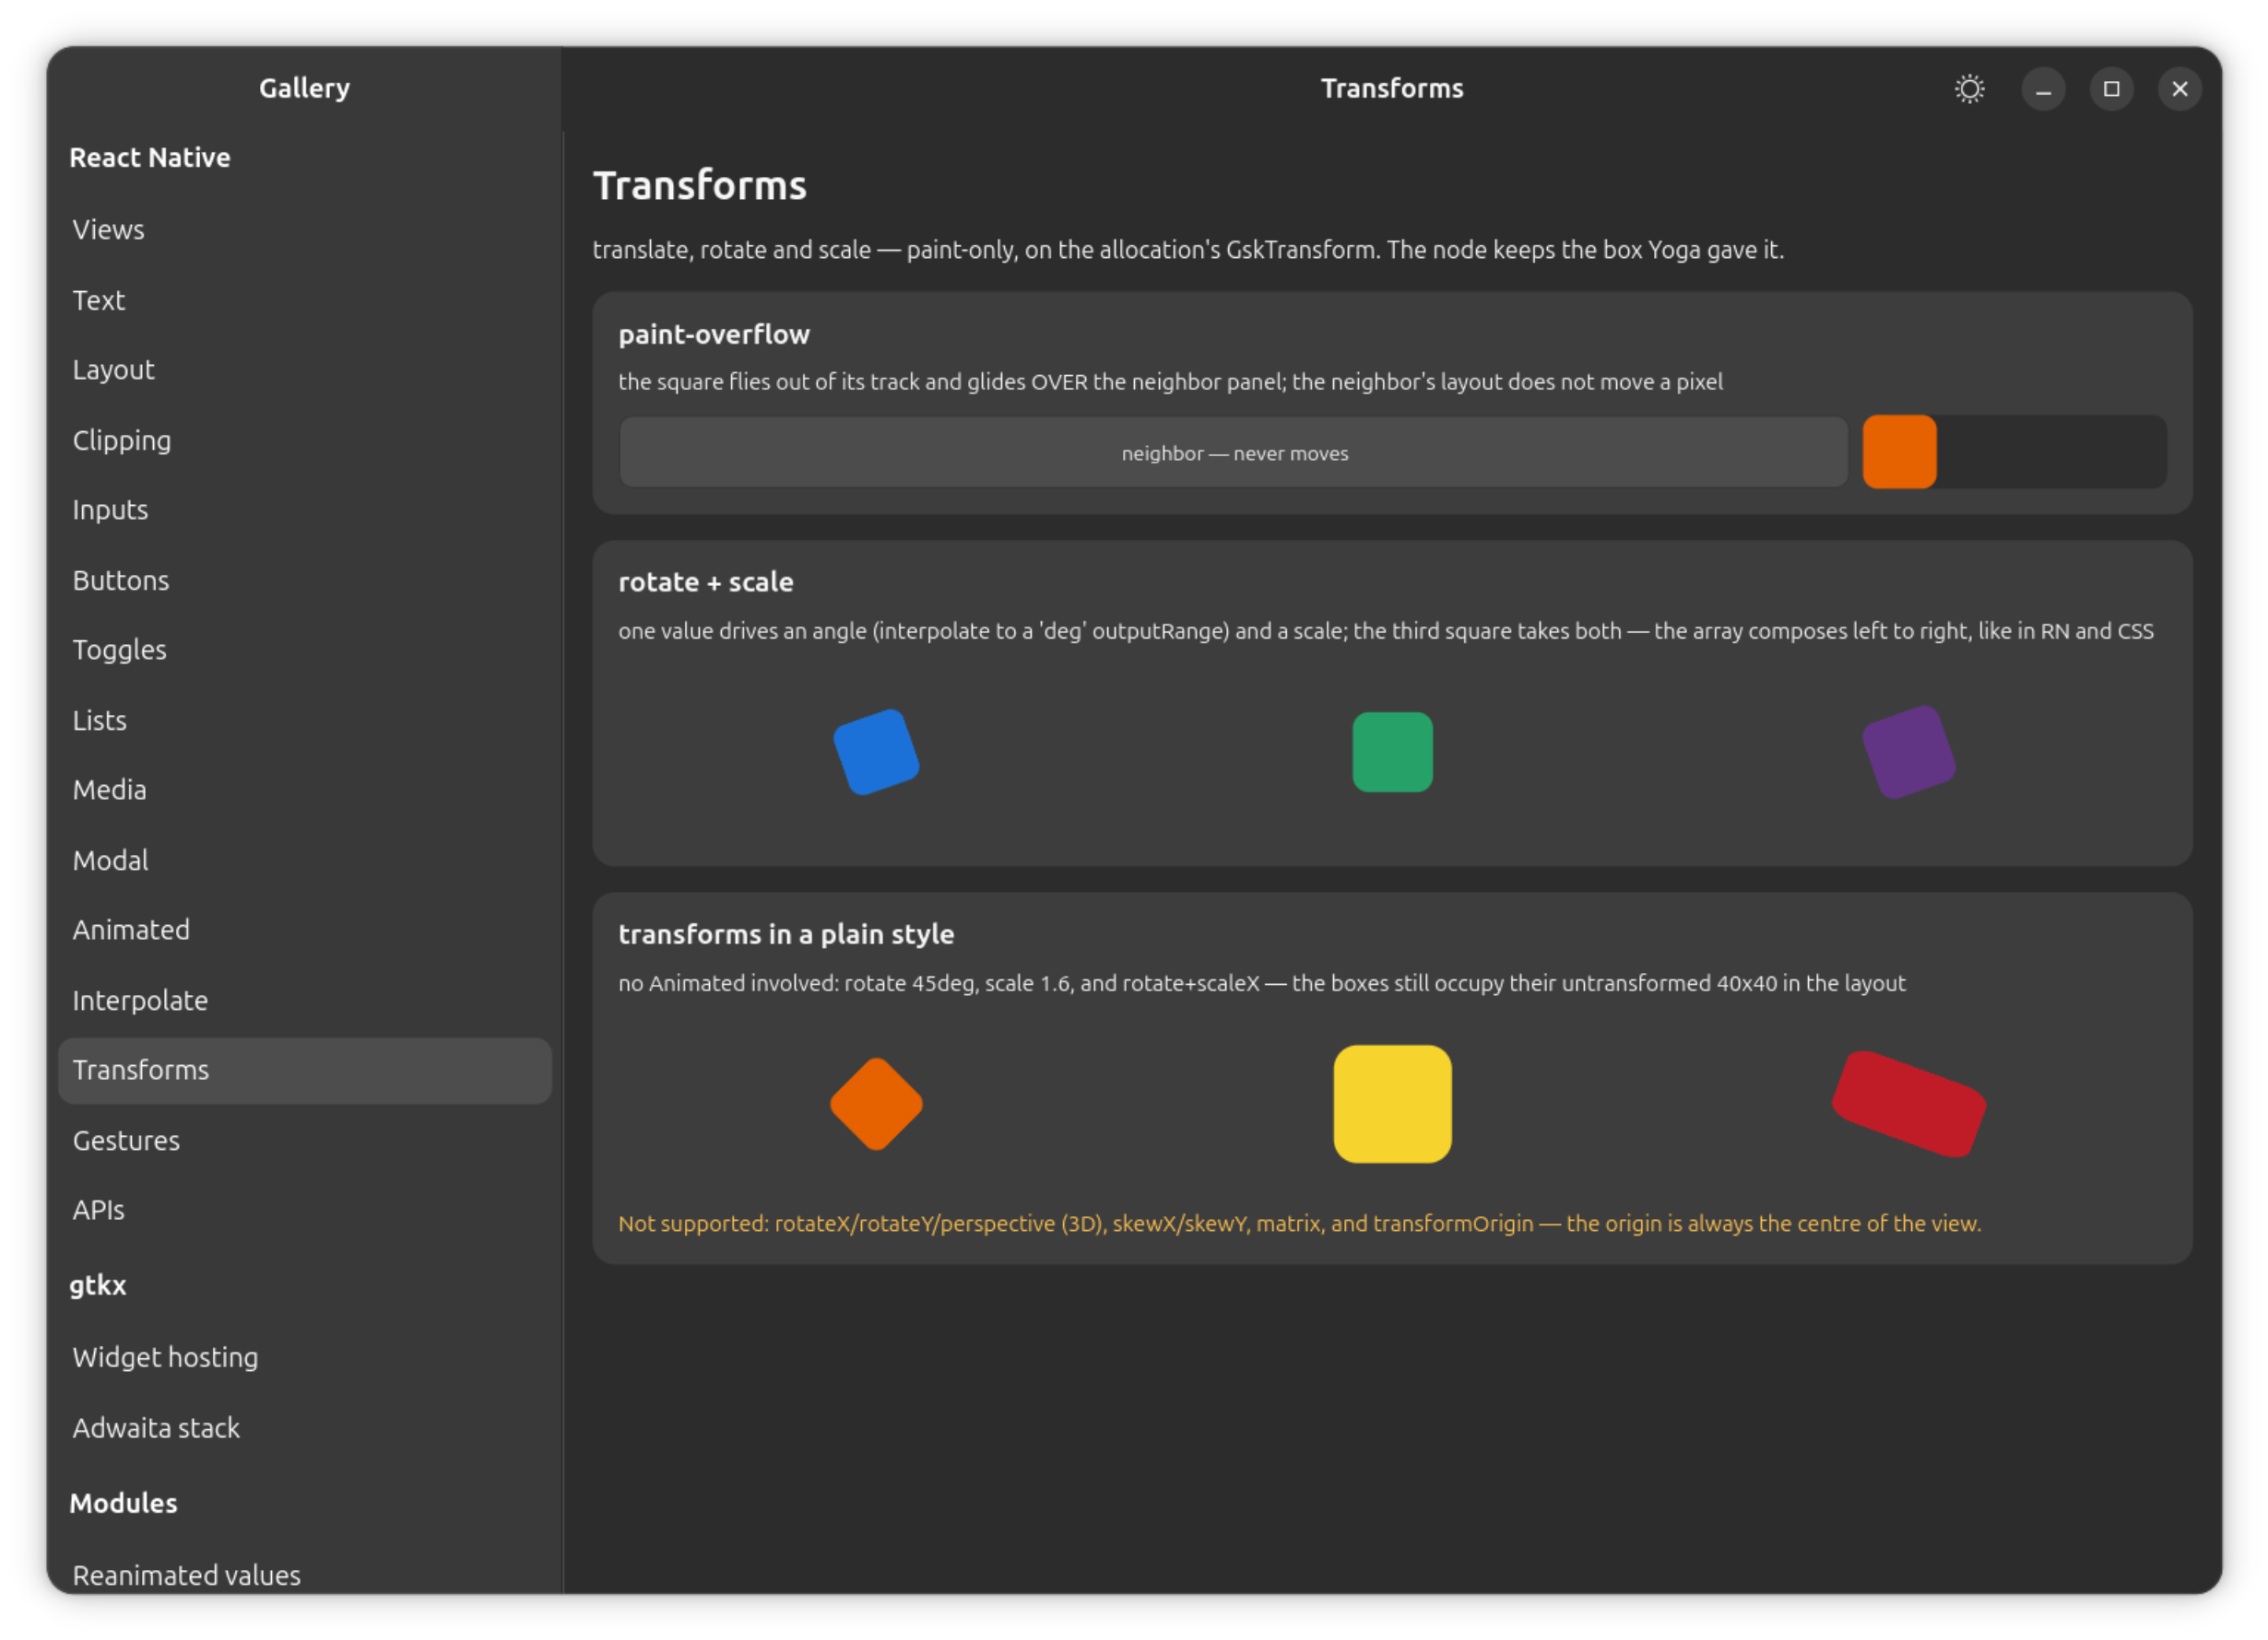Select the highlighted Transforms sidebar item

click(305, 1071)
